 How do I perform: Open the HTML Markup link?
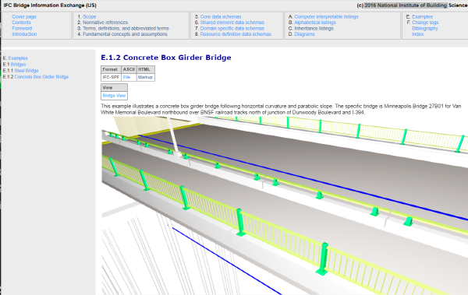pos(145,77)
